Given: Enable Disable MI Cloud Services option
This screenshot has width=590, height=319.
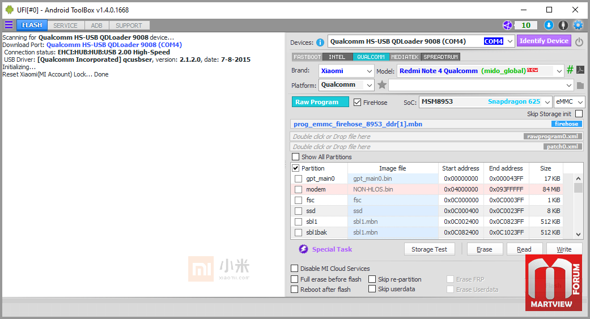Looking at the screenshot, I should pos(295,268).
